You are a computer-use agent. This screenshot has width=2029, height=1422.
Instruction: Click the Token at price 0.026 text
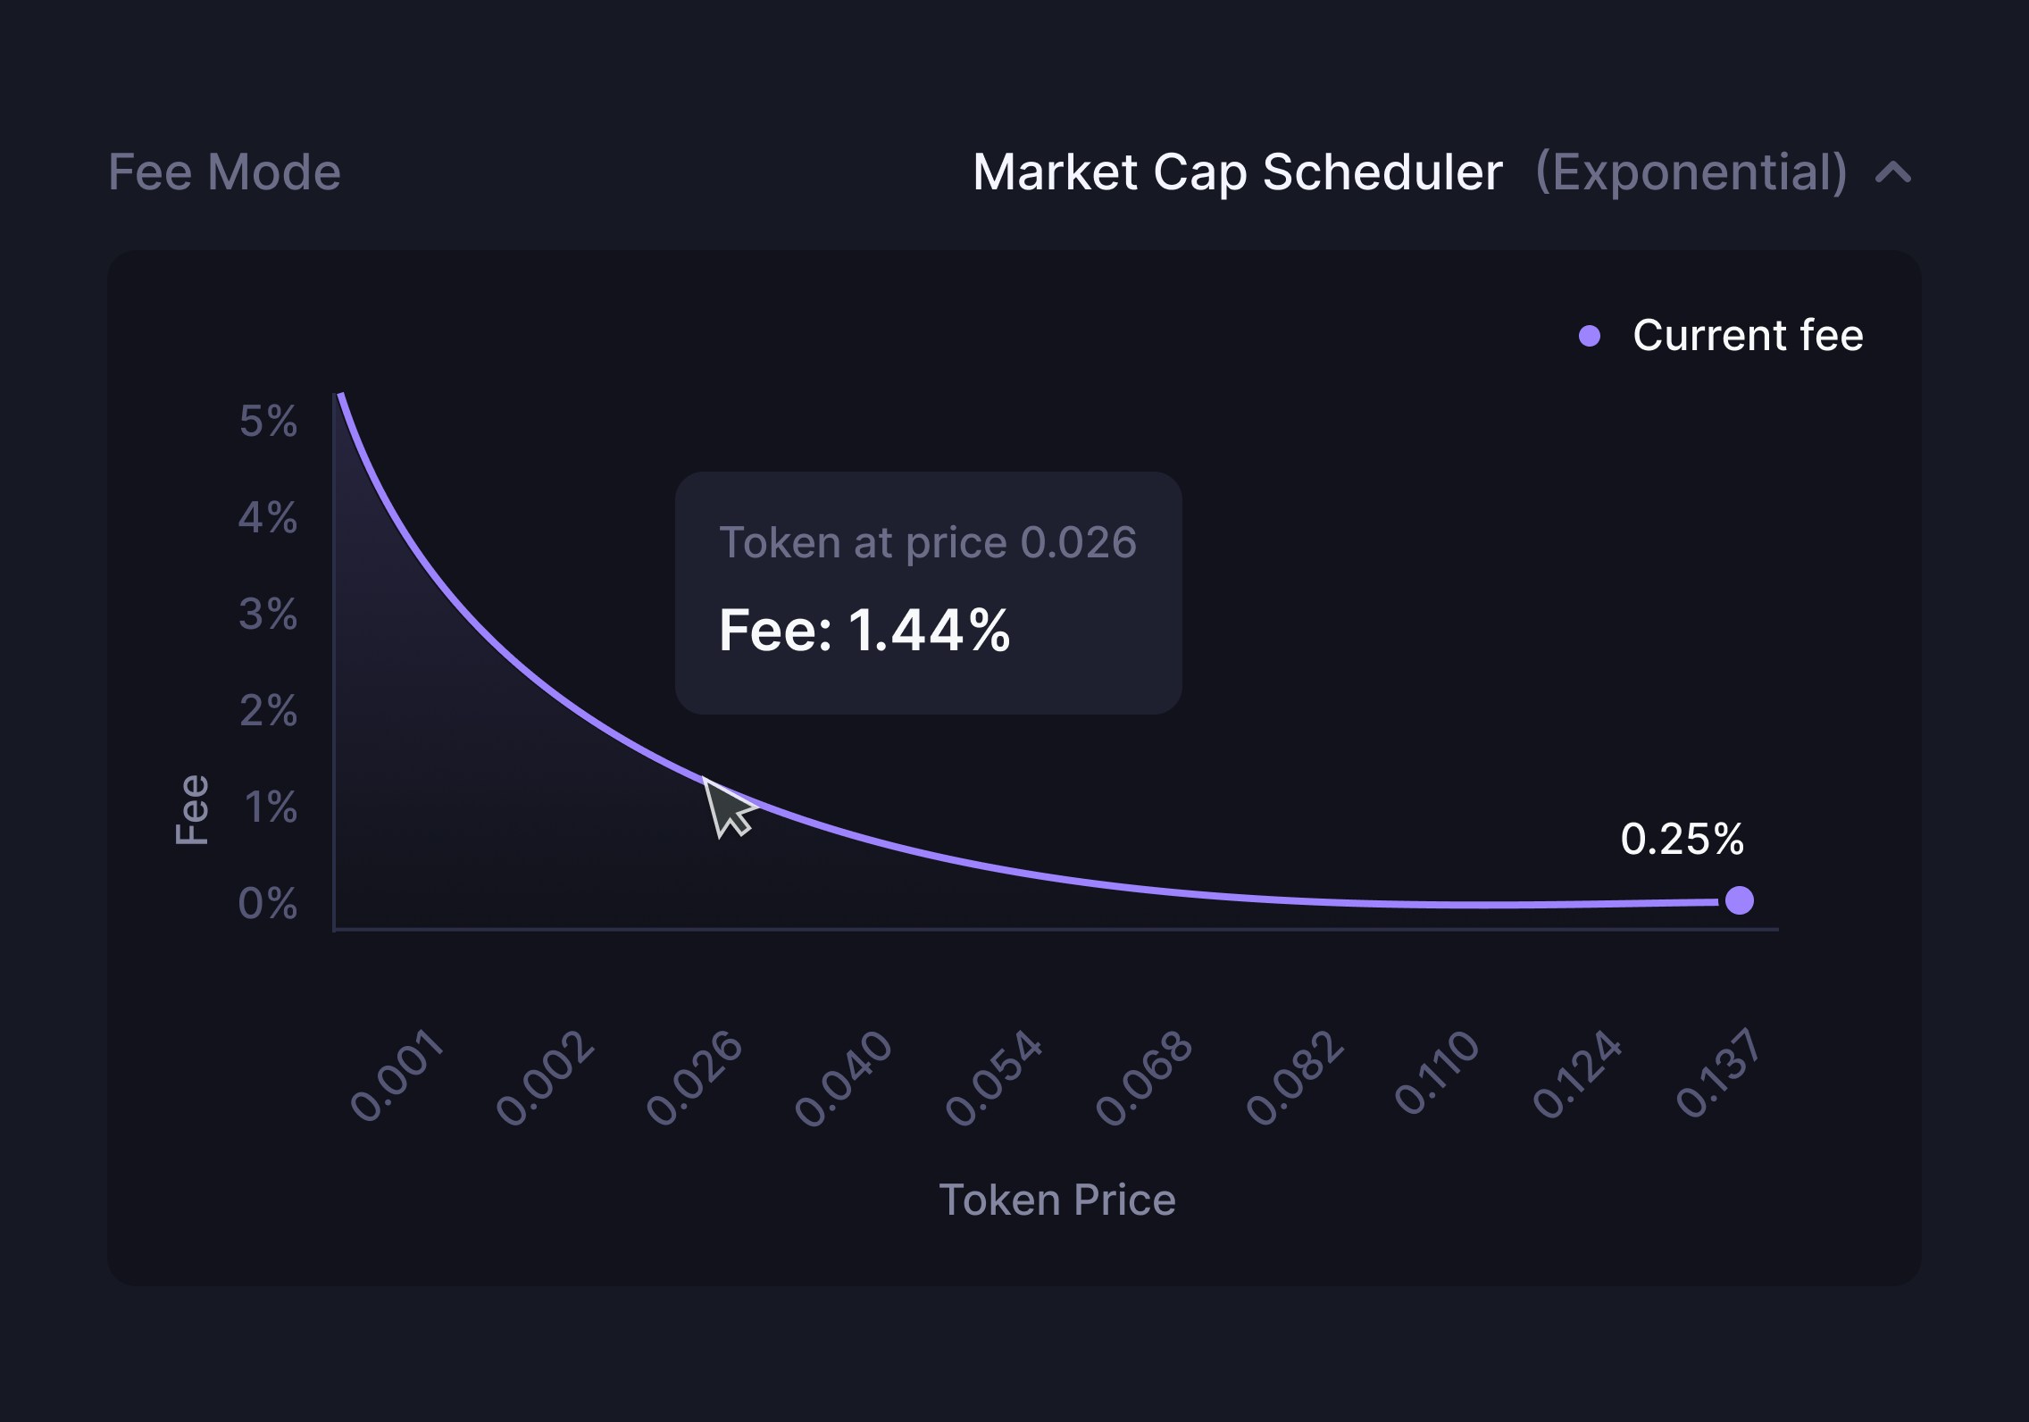[929, 540]
